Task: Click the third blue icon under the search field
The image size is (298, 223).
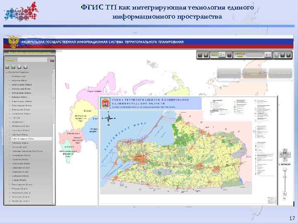Action: coord(19,67)
